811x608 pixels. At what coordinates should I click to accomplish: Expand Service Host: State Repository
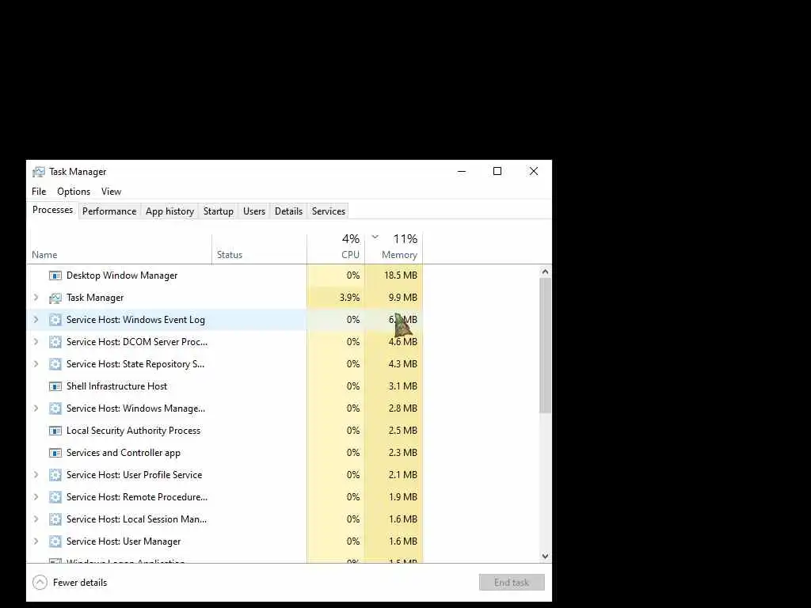(36, 364)
